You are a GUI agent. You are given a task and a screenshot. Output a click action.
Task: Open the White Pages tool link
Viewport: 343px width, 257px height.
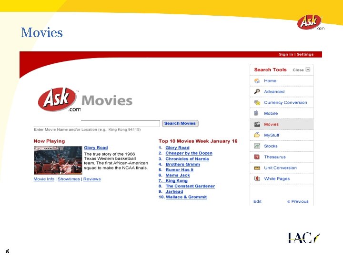click(277, 179)
